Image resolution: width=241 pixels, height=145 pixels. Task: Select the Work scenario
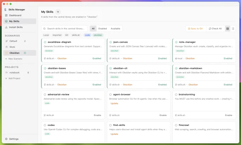20,47
